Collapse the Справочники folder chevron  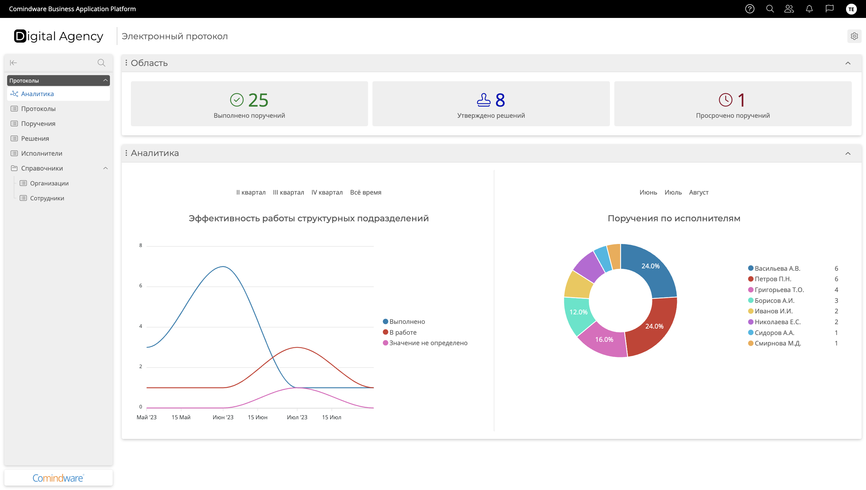tap(106, 168)
